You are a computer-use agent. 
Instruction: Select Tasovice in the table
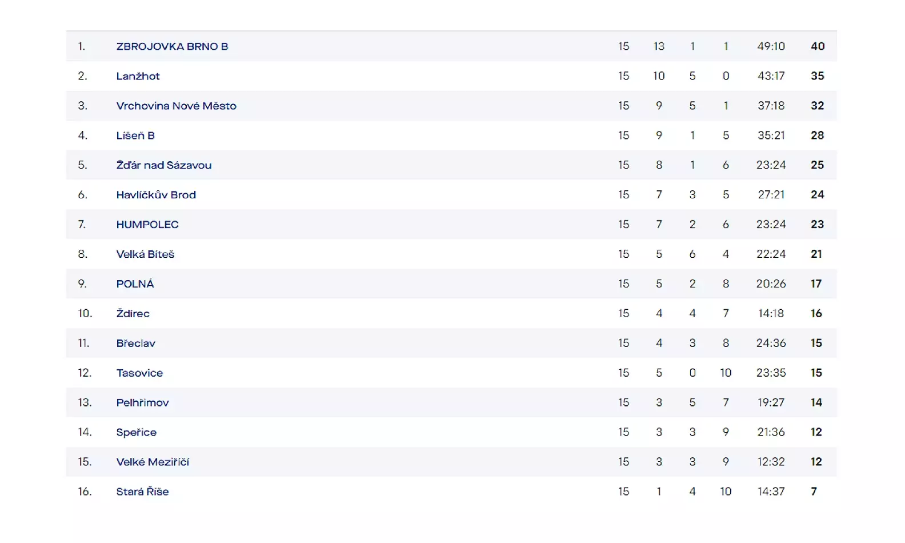click(x=139, y=373)
